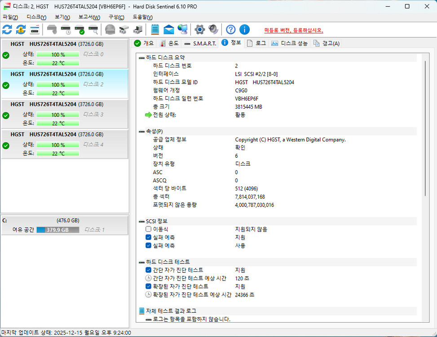
Task: Start a surface test via magnifier disk icon
Action: click(x=94, y=29)
